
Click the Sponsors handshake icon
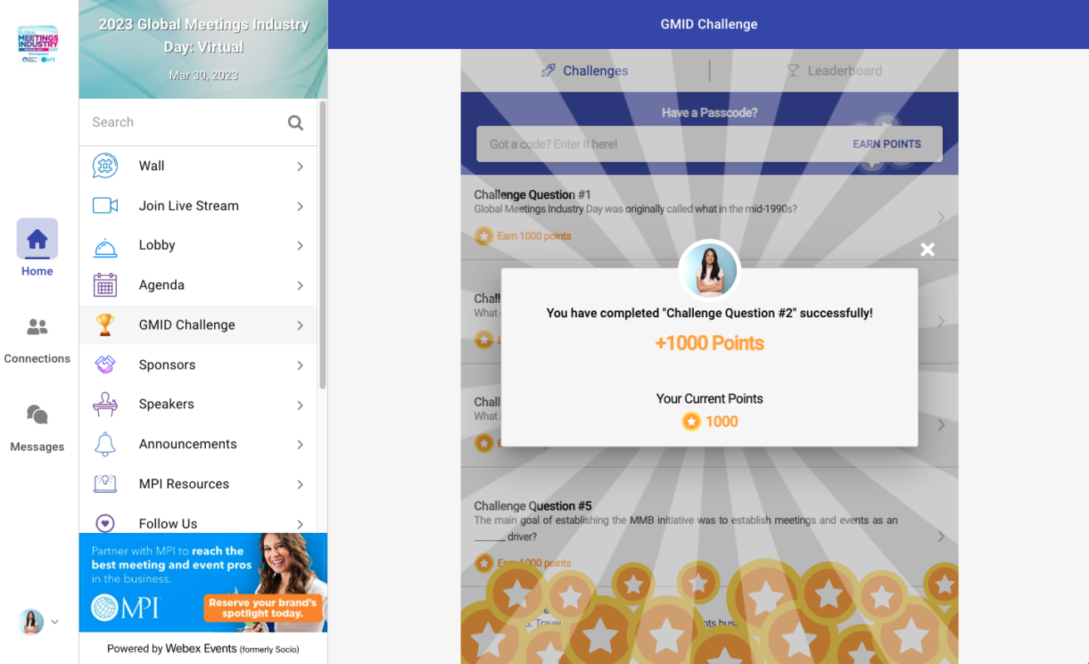pos(105,365)
